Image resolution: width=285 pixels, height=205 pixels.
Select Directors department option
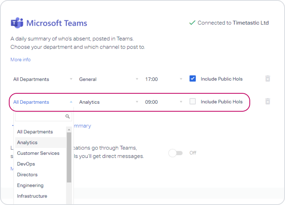click(41, 175)
